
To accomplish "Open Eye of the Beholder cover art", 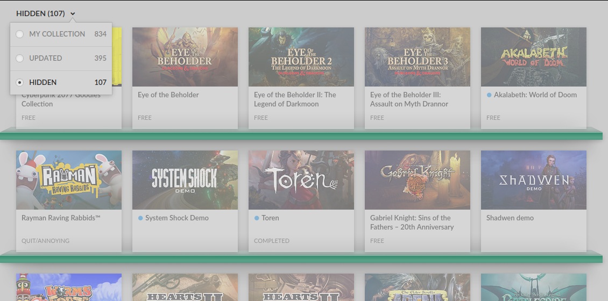I will [x=185, y=57].
